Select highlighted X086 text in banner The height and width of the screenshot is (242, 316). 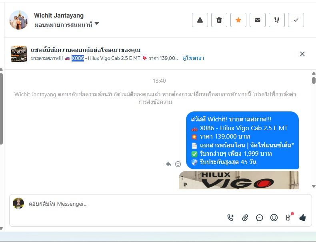78,58
